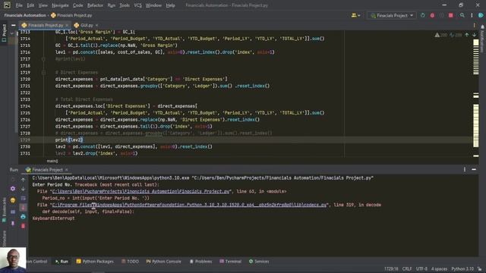The height and width of the screenshot is (273, 486).
Task: Click the Python 3.10 interpreter status item
Action: [462, 269]
